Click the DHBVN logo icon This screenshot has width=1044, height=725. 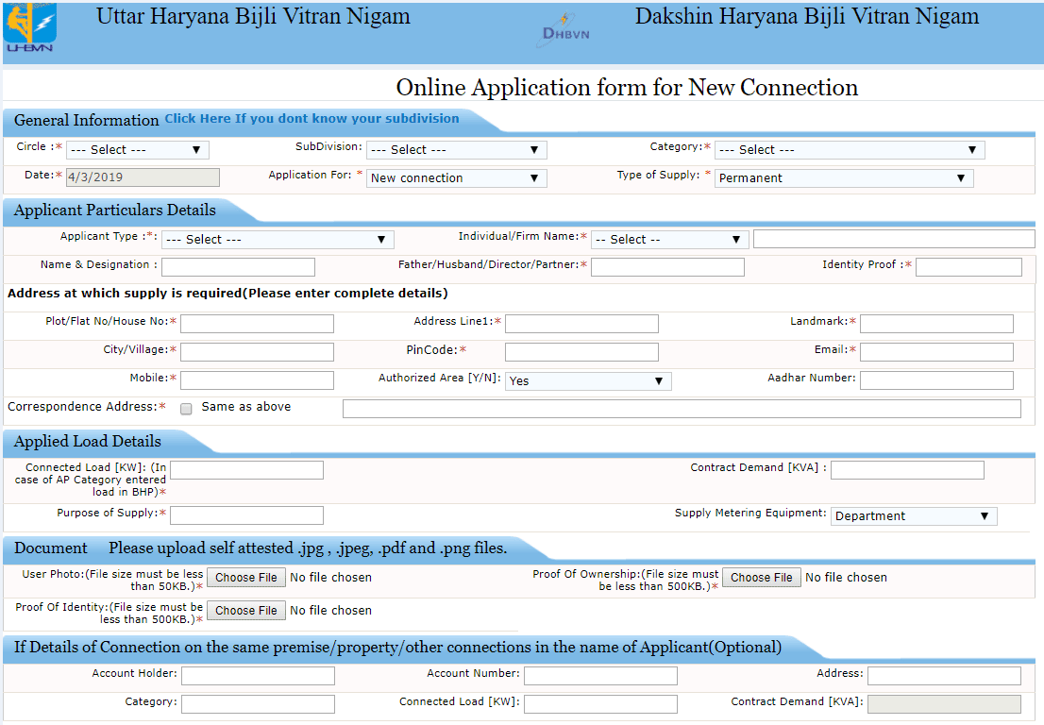tap(564, 31)
